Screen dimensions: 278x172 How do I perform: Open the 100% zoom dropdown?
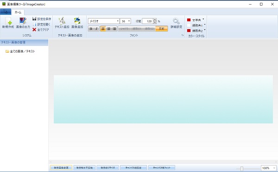click(x=274, y=168)
